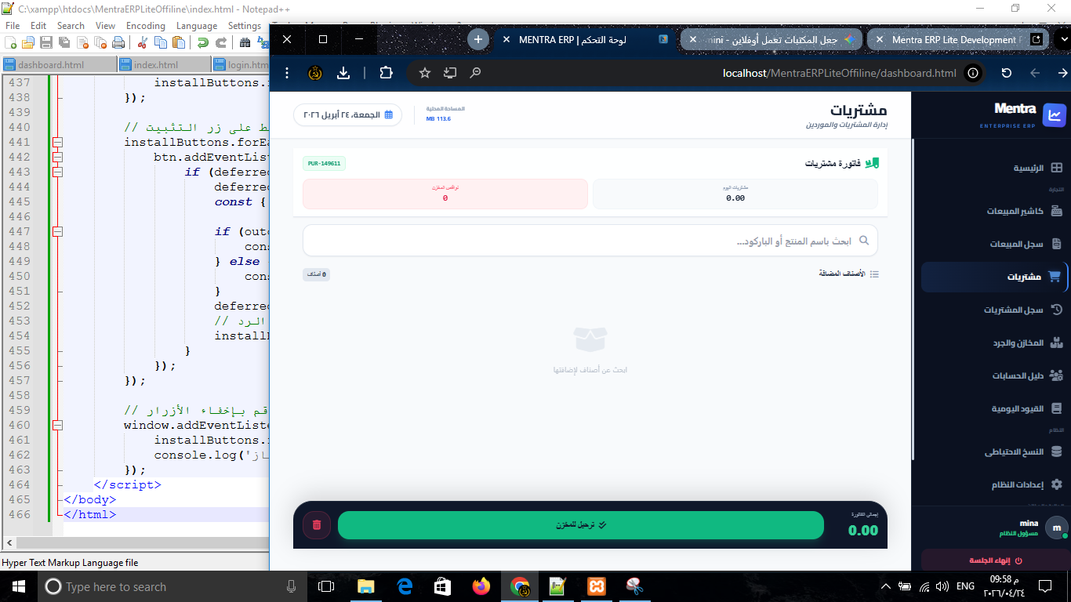Viewport: 1071px width, 602px height.
Task: Click the date pill الجمعة، ٢٤ أبريل ٢٠٢٦
Action: click(347, 114)
